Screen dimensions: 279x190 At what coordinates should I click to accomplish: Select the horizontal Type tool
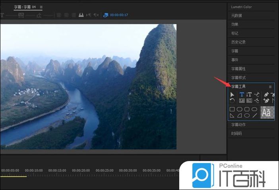pos(242,94)
